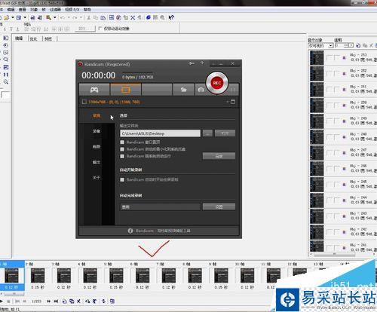Toggle first checkbox in Obj - 250 row
377x312 pixels.
point(329,106)
